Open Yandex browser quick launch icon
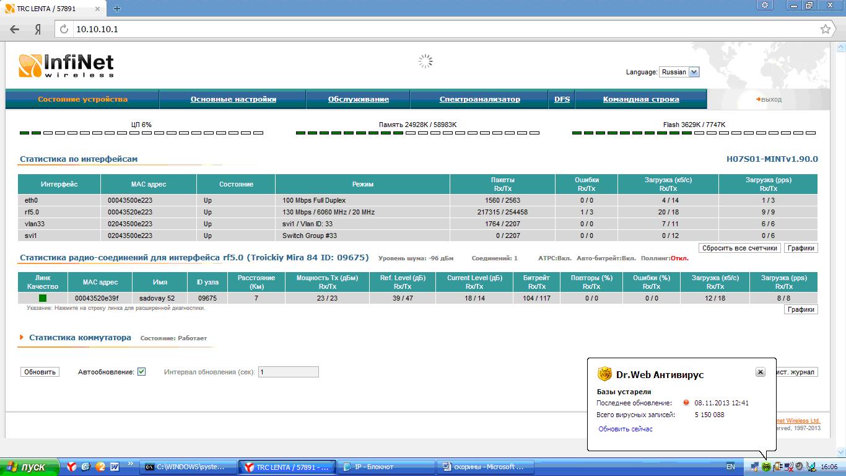Screen dimensions: 846x476 72,467
